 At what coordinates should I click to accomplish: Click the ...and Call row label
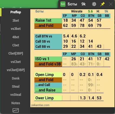(48, 85)
